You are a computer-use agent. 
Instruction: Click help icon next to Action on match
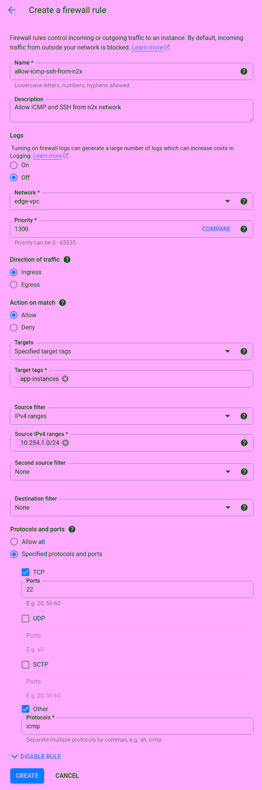pyautogui.click(x=63, y=303)
